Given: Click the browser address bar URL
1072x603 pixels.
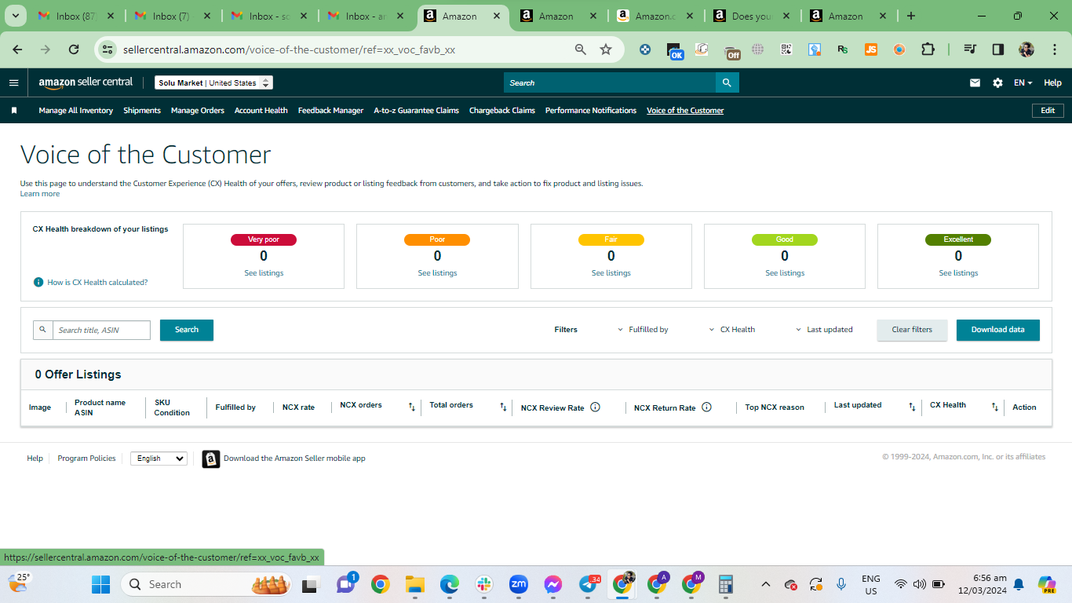Looking at the screenshot, I should (289, 49).
